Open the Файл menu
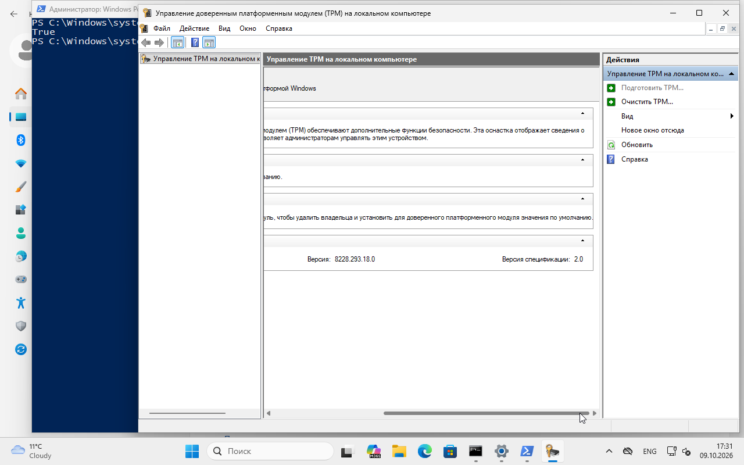744x465 pixels. pos(162,28)
